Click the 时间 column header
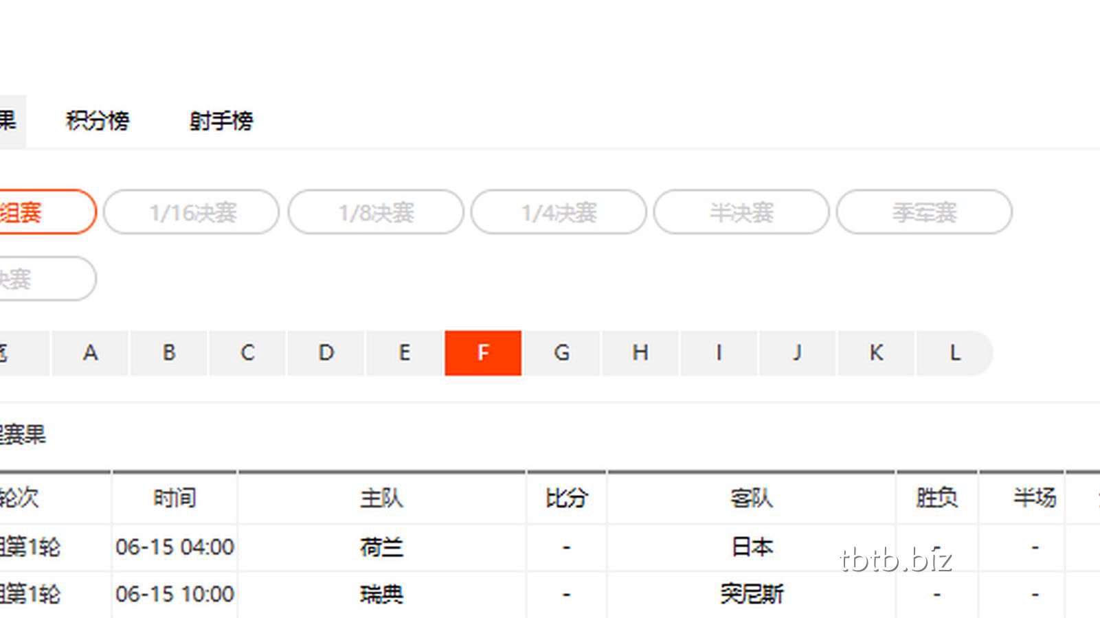Screen dimensions: 1100x618 175,498
